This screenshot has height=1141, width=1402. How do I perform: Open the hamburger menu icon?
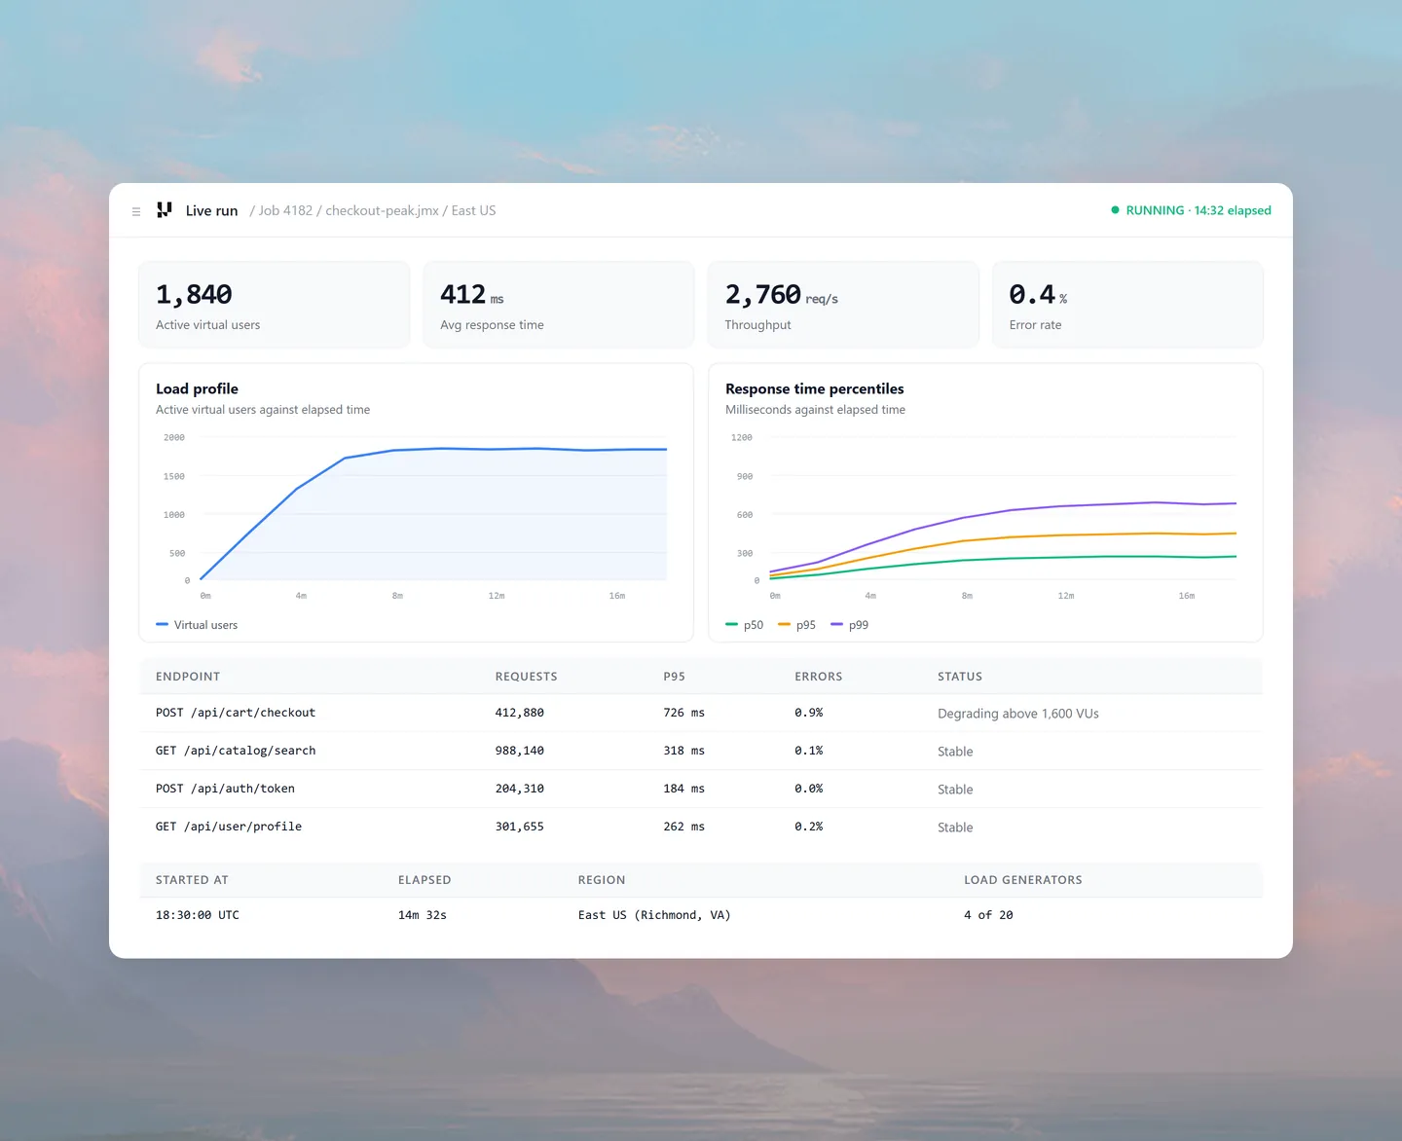tap(136, 211)
